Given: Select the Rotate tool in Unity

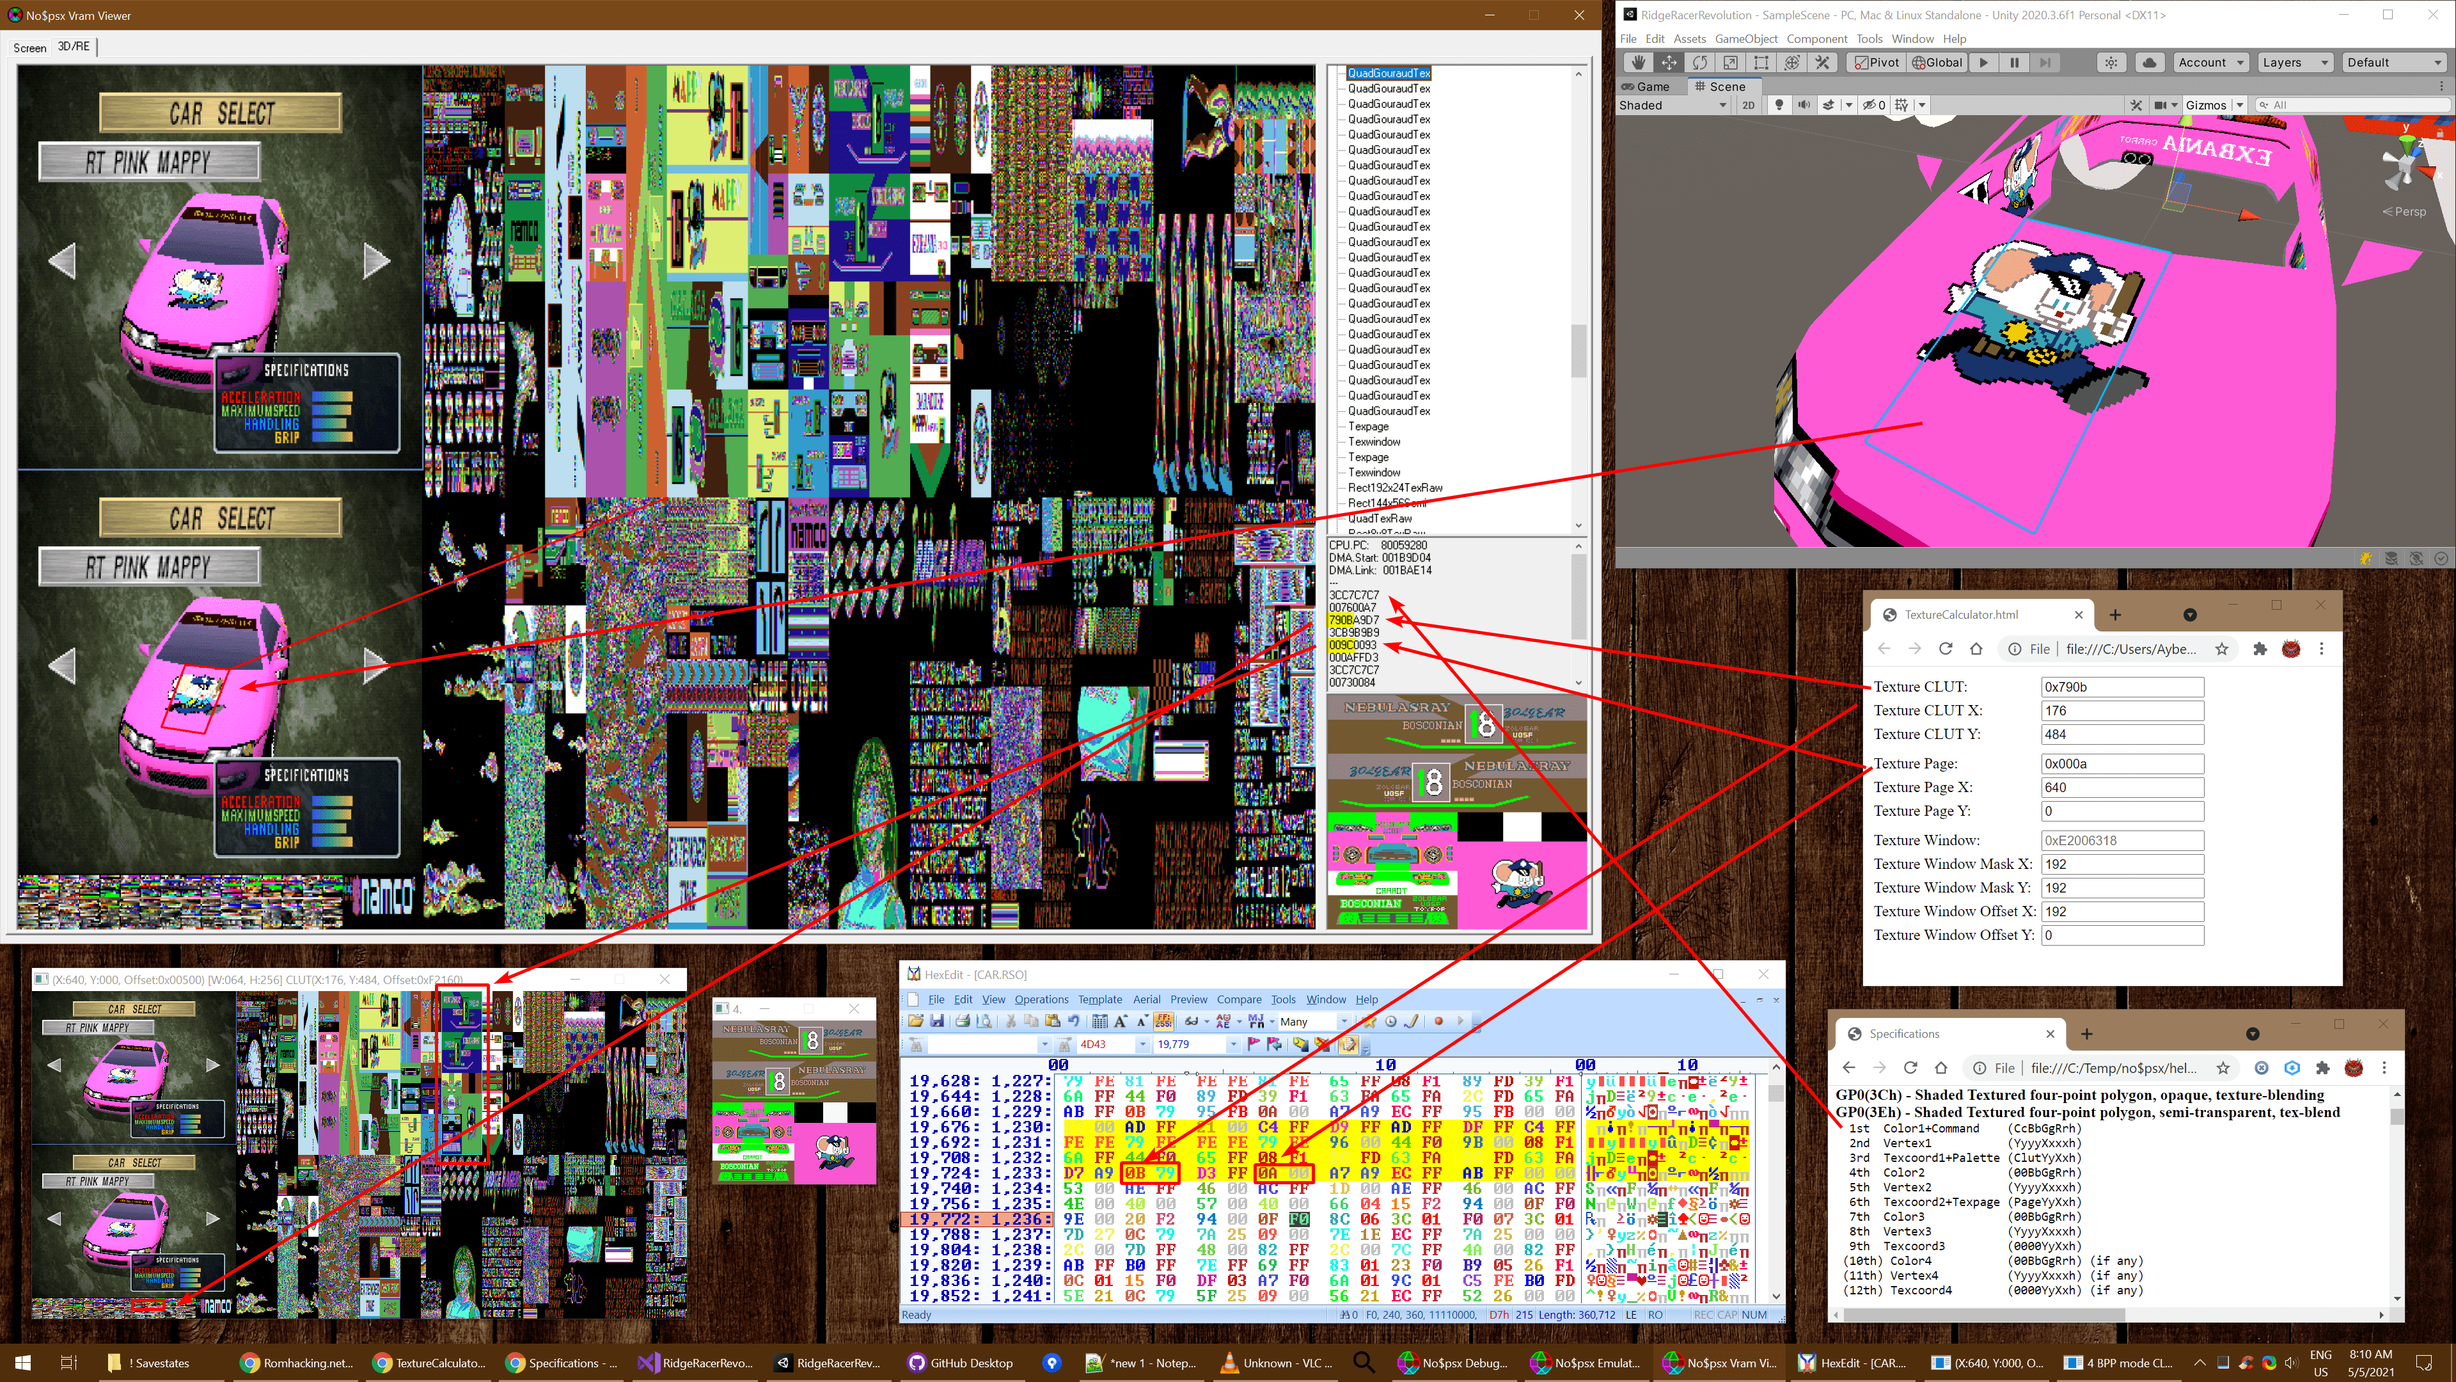Looking at the screenshot, I should [x=1700, y=63].
